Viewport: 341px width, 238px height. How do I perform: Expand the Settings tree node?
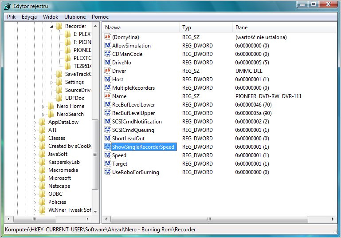point(51,83)
